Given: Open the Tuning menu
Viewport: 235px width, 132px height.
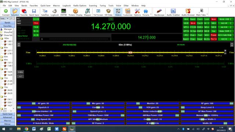Looking at the screenshot, I should [x=103, y=5].
